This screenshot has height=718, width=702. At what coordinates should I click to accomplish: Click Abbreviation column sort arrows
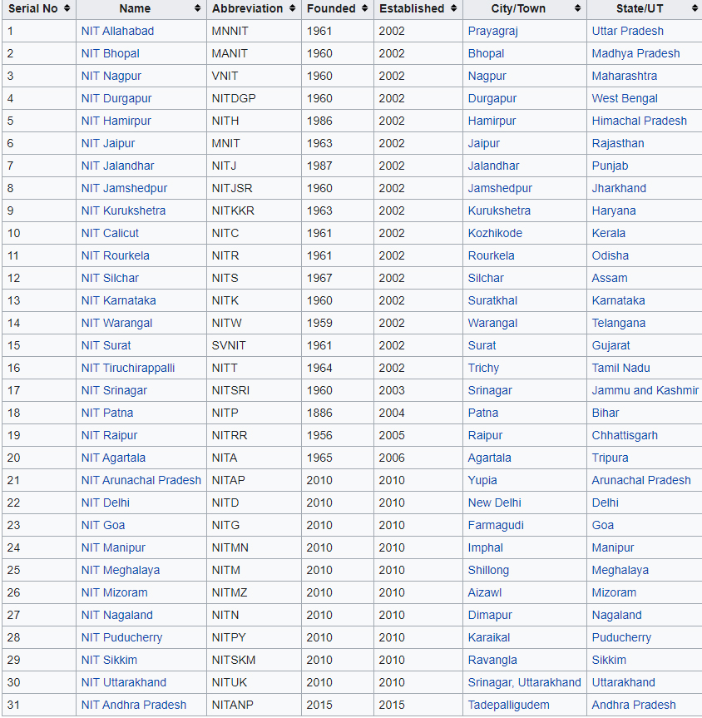pyautogui.click(x=292, y=8)
